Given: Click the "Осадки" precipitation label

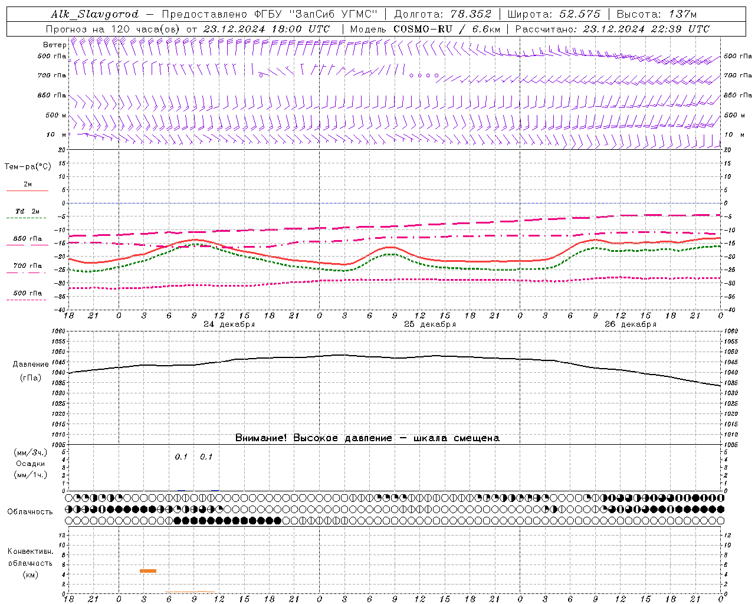Looking at the screenshot, I should pos(31,464).
